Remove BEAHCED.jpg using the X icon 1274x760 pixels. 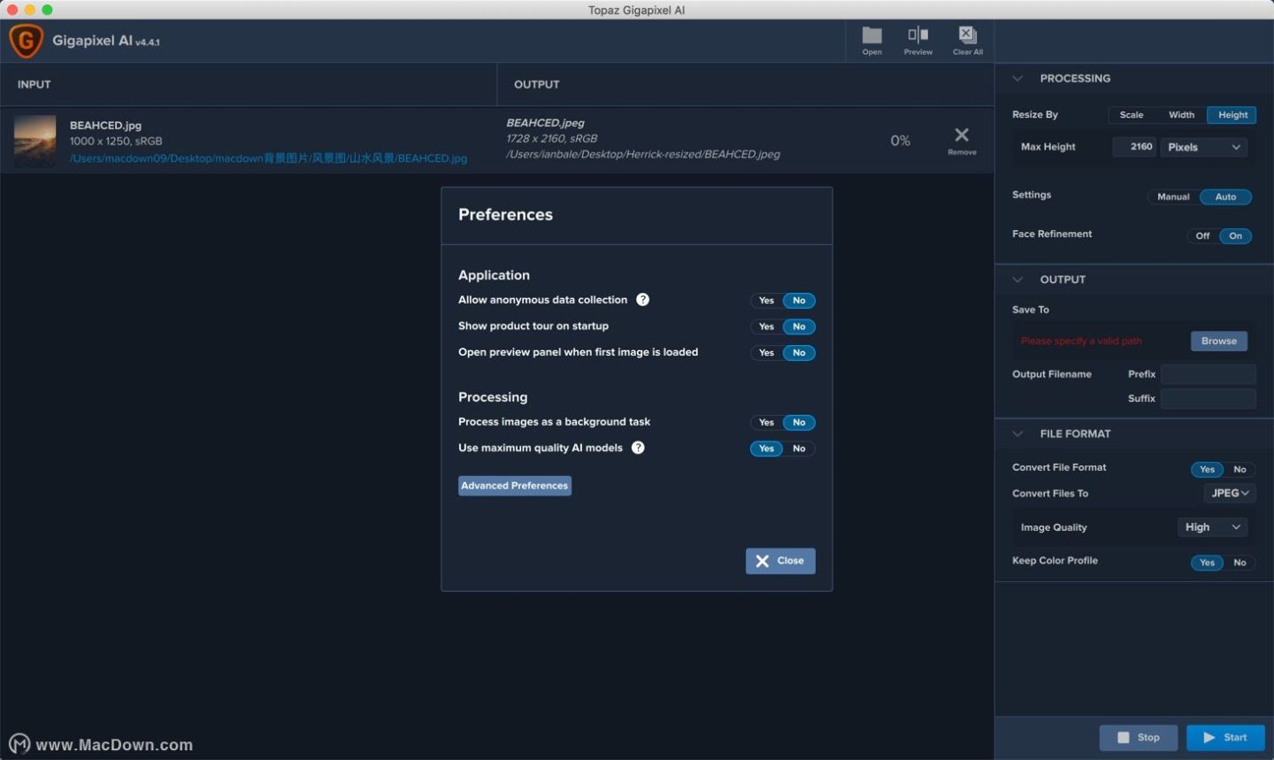962,140
